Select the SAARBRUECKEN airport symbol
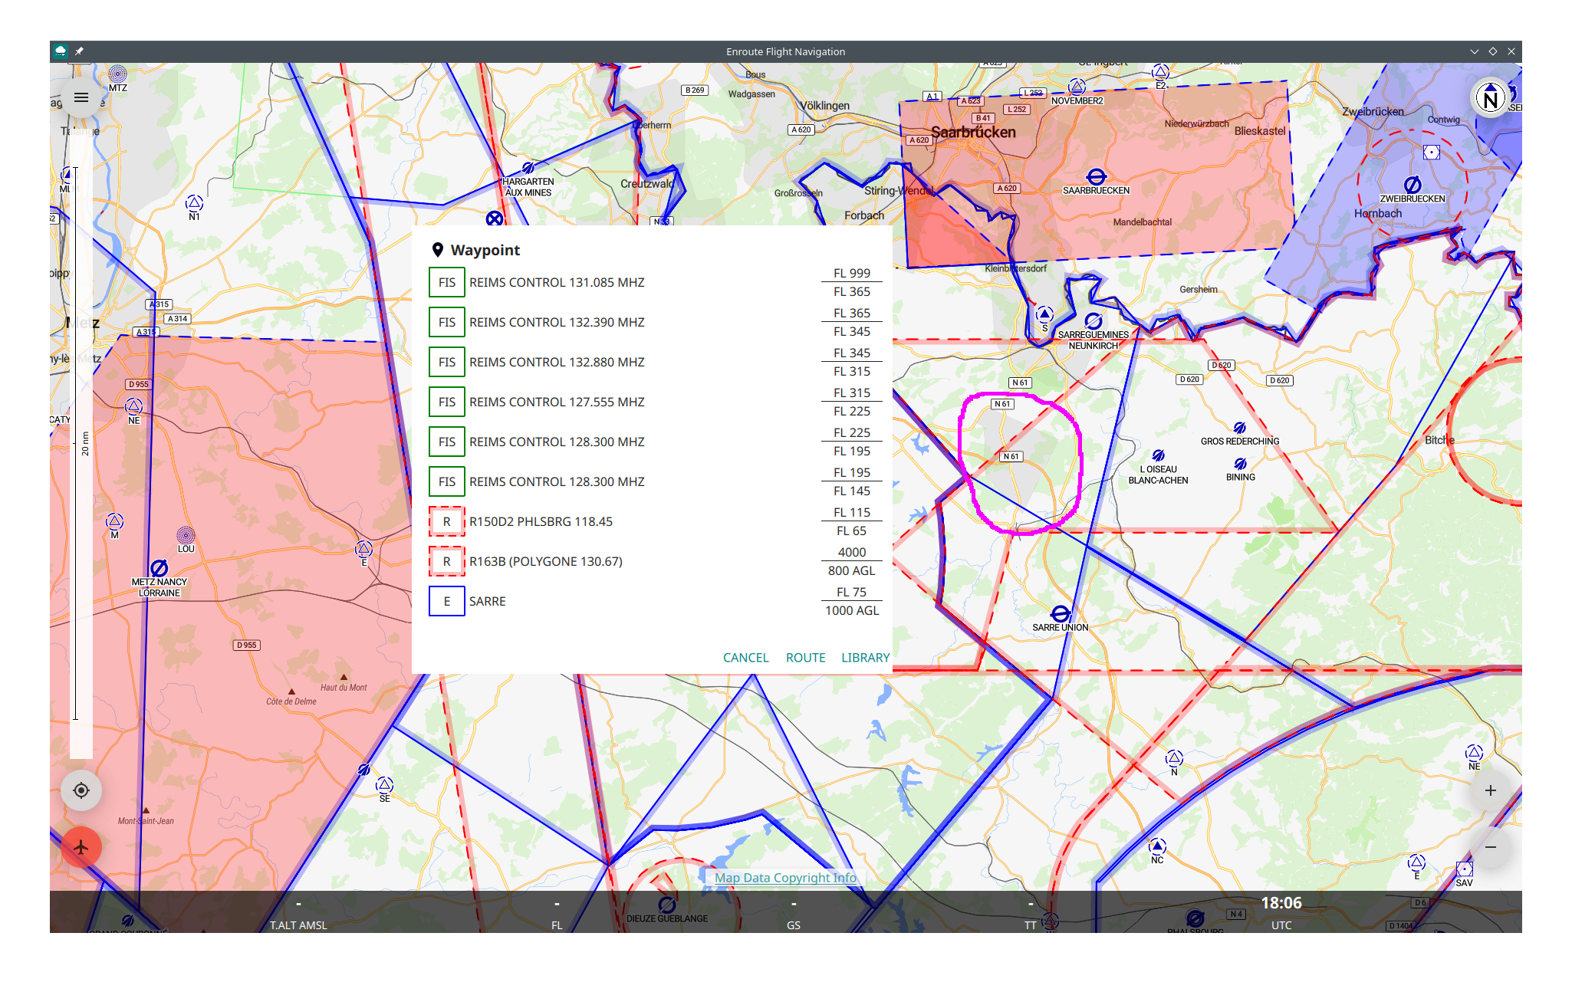The height and width of the screenshot is (992, 1572). pyautogui.click(x=1097, y=177)
